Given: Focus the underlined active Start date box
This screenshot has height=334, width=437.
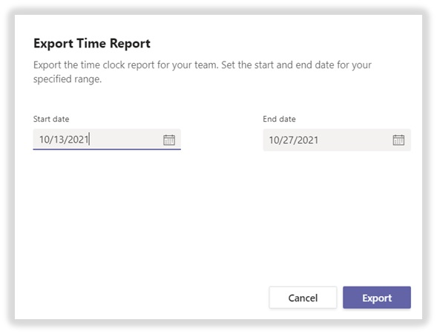Looking at the screenshot, I should pos(107,140).
